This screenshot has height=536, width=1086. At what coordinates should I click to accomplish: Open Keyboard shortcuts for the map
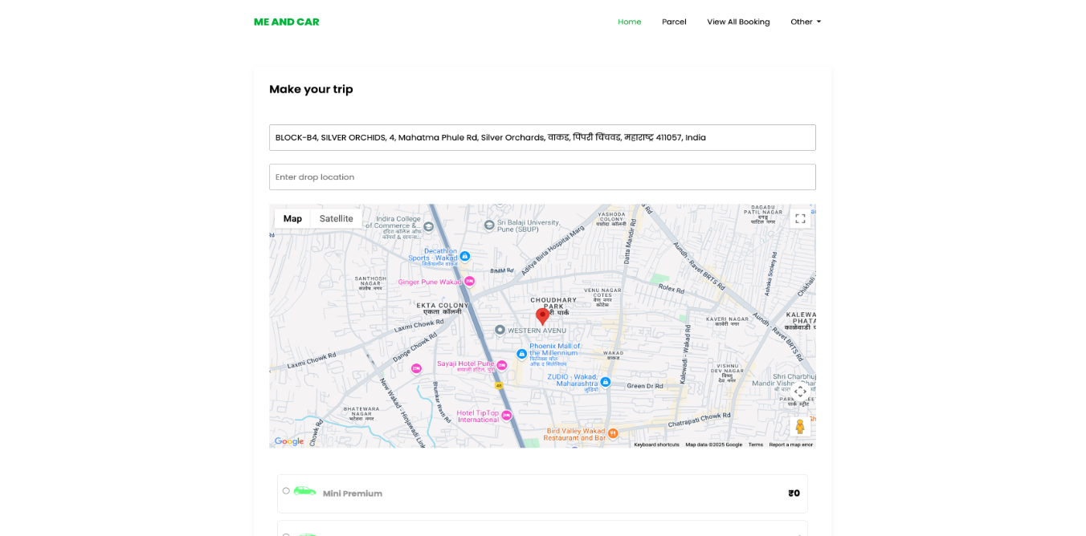656,445
